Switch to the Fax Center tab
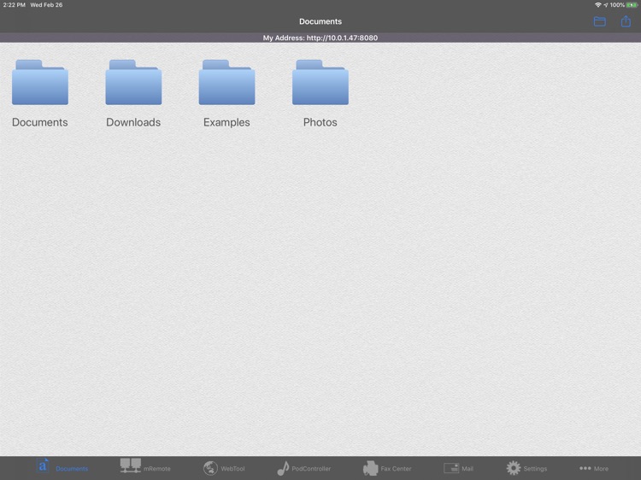The width and height of the screenshot is (641, 480). tap(387, 468)
